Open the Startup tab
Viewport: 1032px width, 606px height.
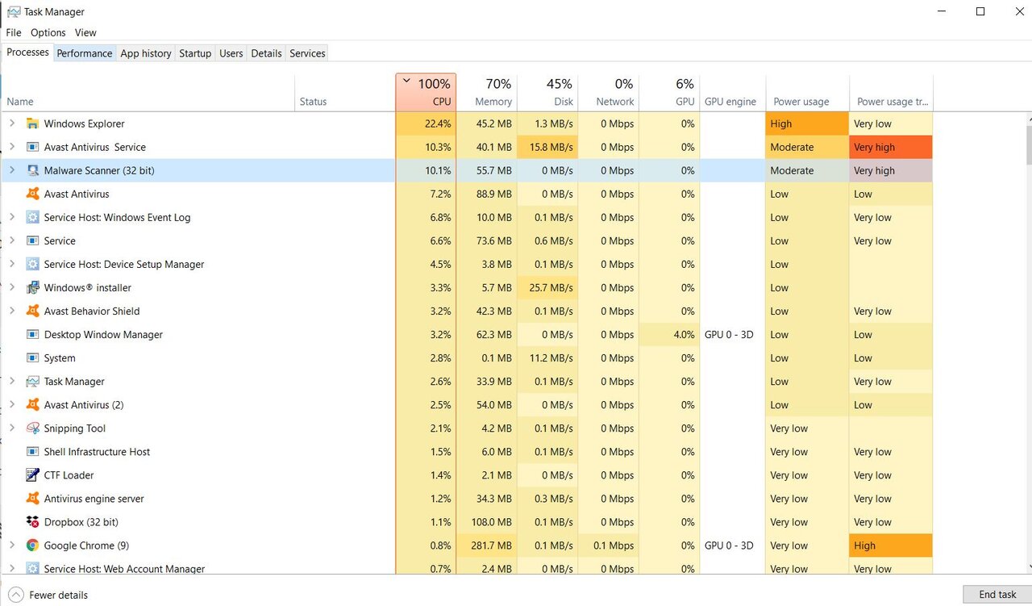point(194,53)
